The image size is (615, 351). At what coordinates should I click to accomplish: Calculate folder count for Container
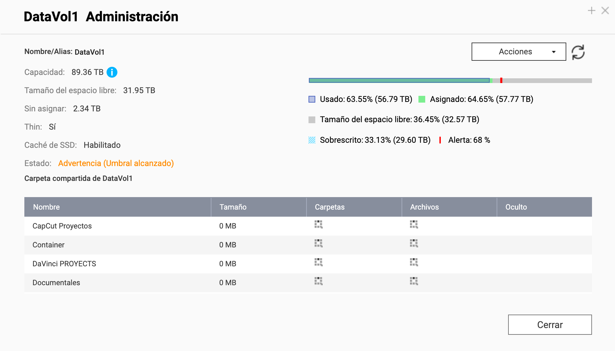[x=318, y=244]
